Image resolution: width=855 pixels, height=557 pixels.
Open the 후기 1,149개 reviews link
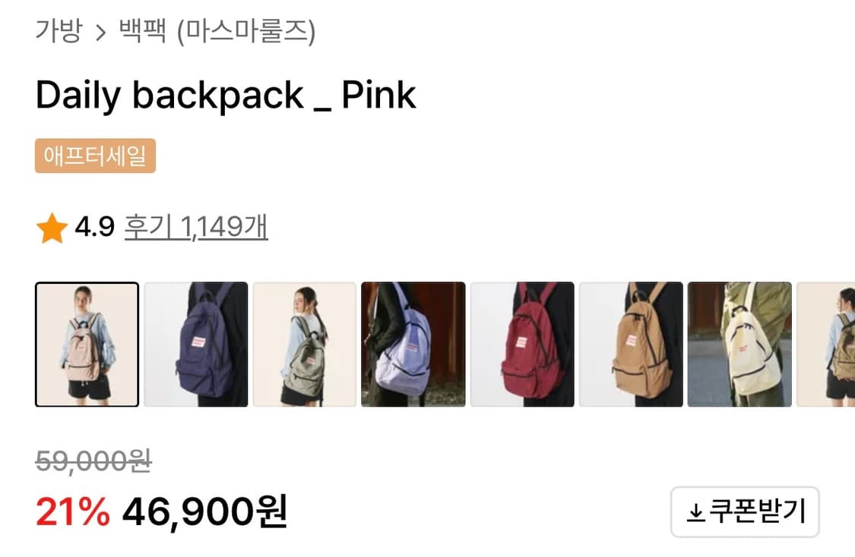(196, 226)
